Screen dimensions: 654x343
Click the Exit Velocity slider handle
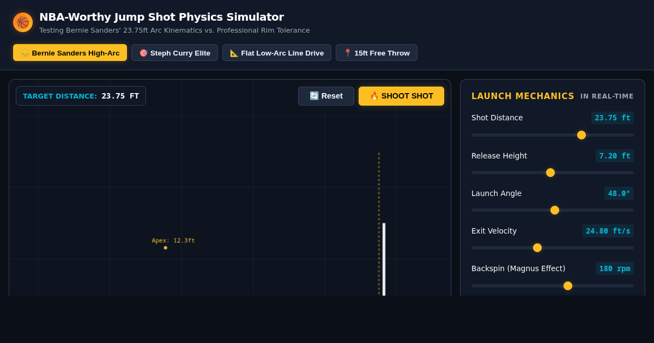pos(537,248)
